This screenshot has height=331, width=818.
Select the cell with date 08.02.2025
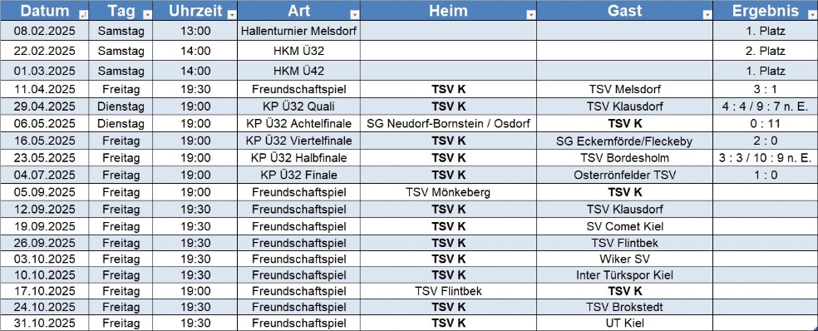pos(45,31)
